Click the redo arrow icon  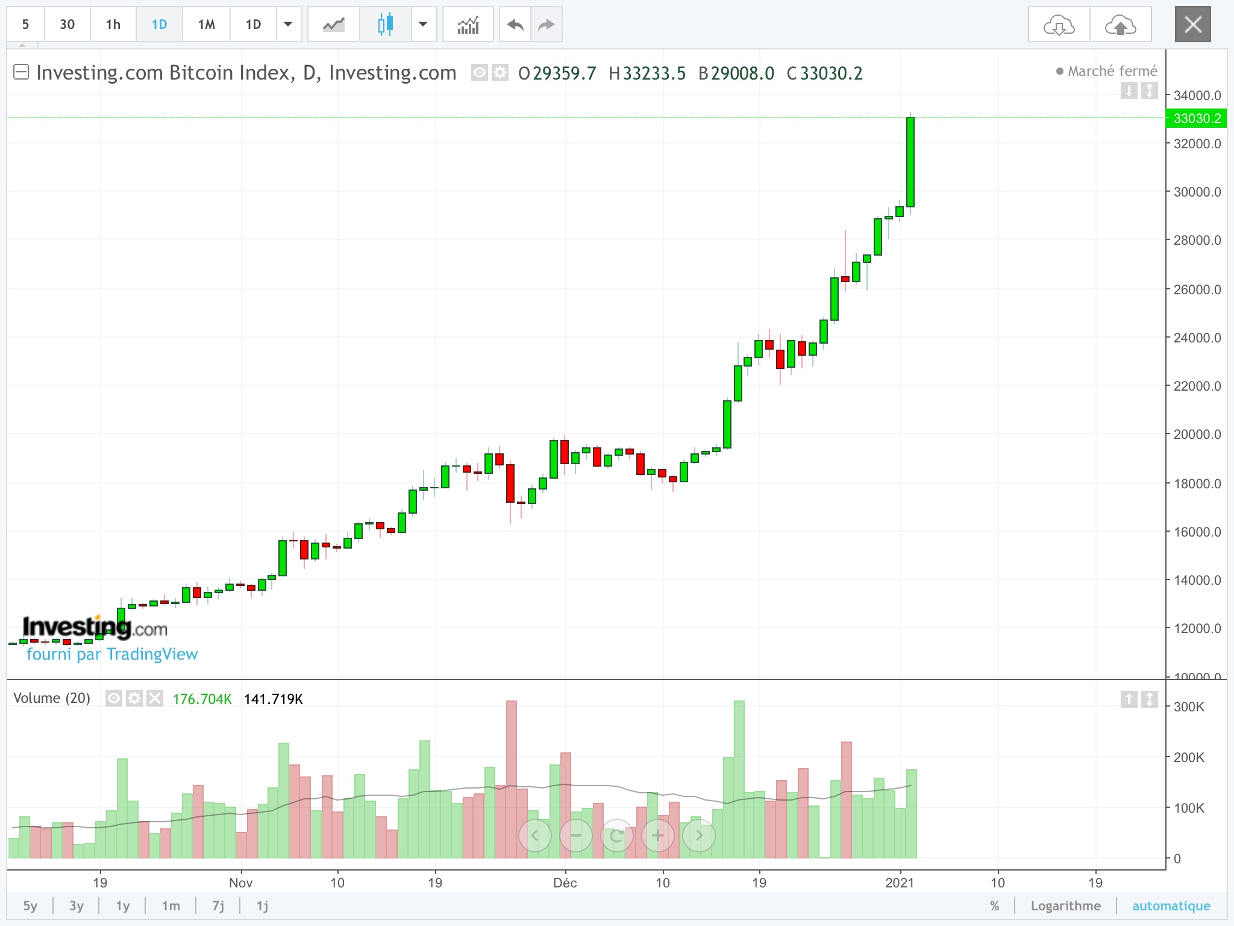546,25
